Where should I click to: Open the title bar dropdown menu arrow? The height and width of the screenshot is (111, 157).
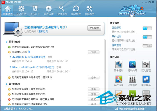[x=142, y=2]
